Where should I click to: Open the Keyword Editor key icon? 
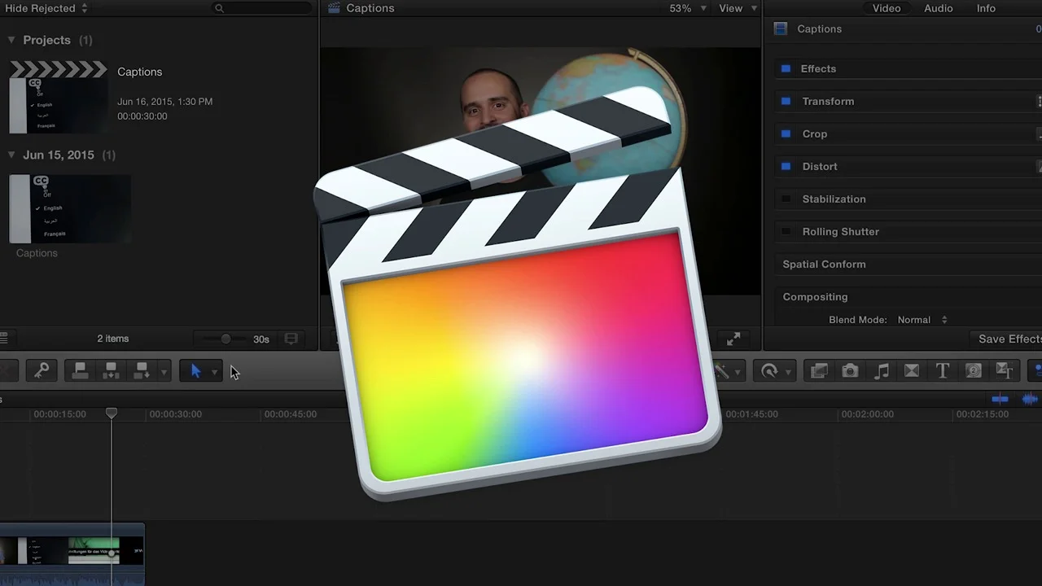42,371
